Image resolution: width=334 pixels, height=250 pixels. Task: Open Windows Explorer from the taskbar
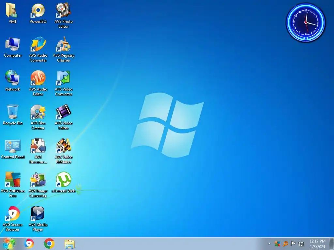[69, 244]
